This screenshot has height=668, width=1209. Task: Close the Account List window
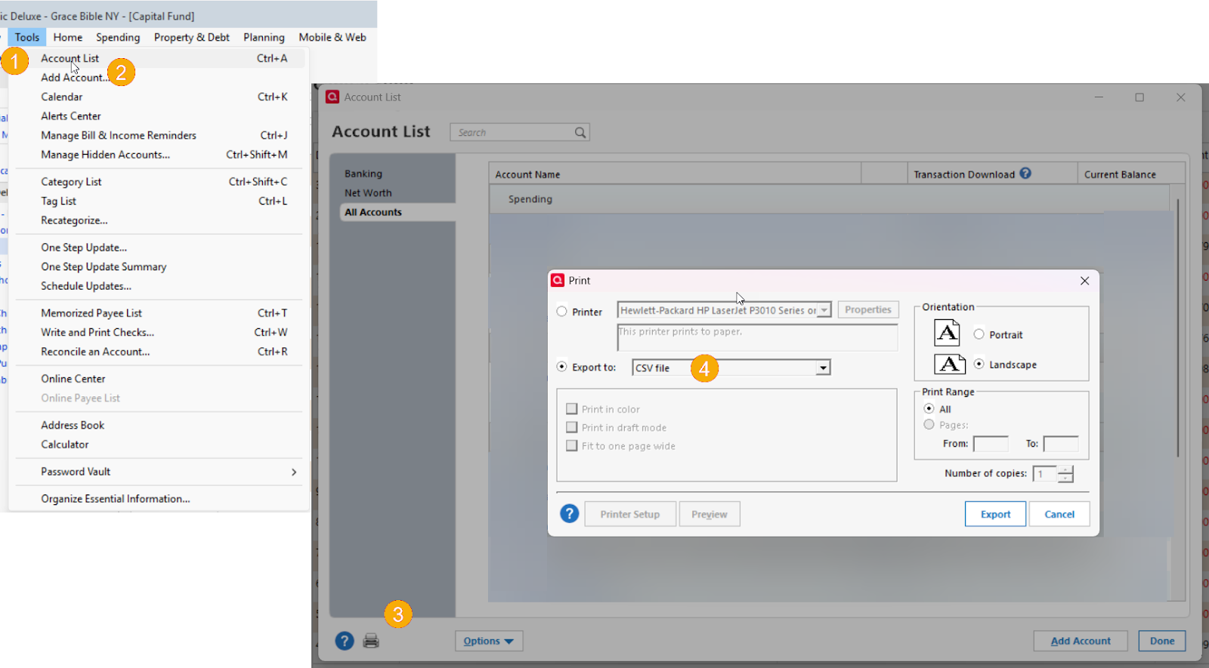1180,97
